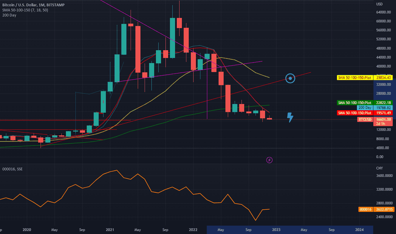Click the 19571.49 price value
This screenshot has width=396, height=234.
tap(383, 113)
